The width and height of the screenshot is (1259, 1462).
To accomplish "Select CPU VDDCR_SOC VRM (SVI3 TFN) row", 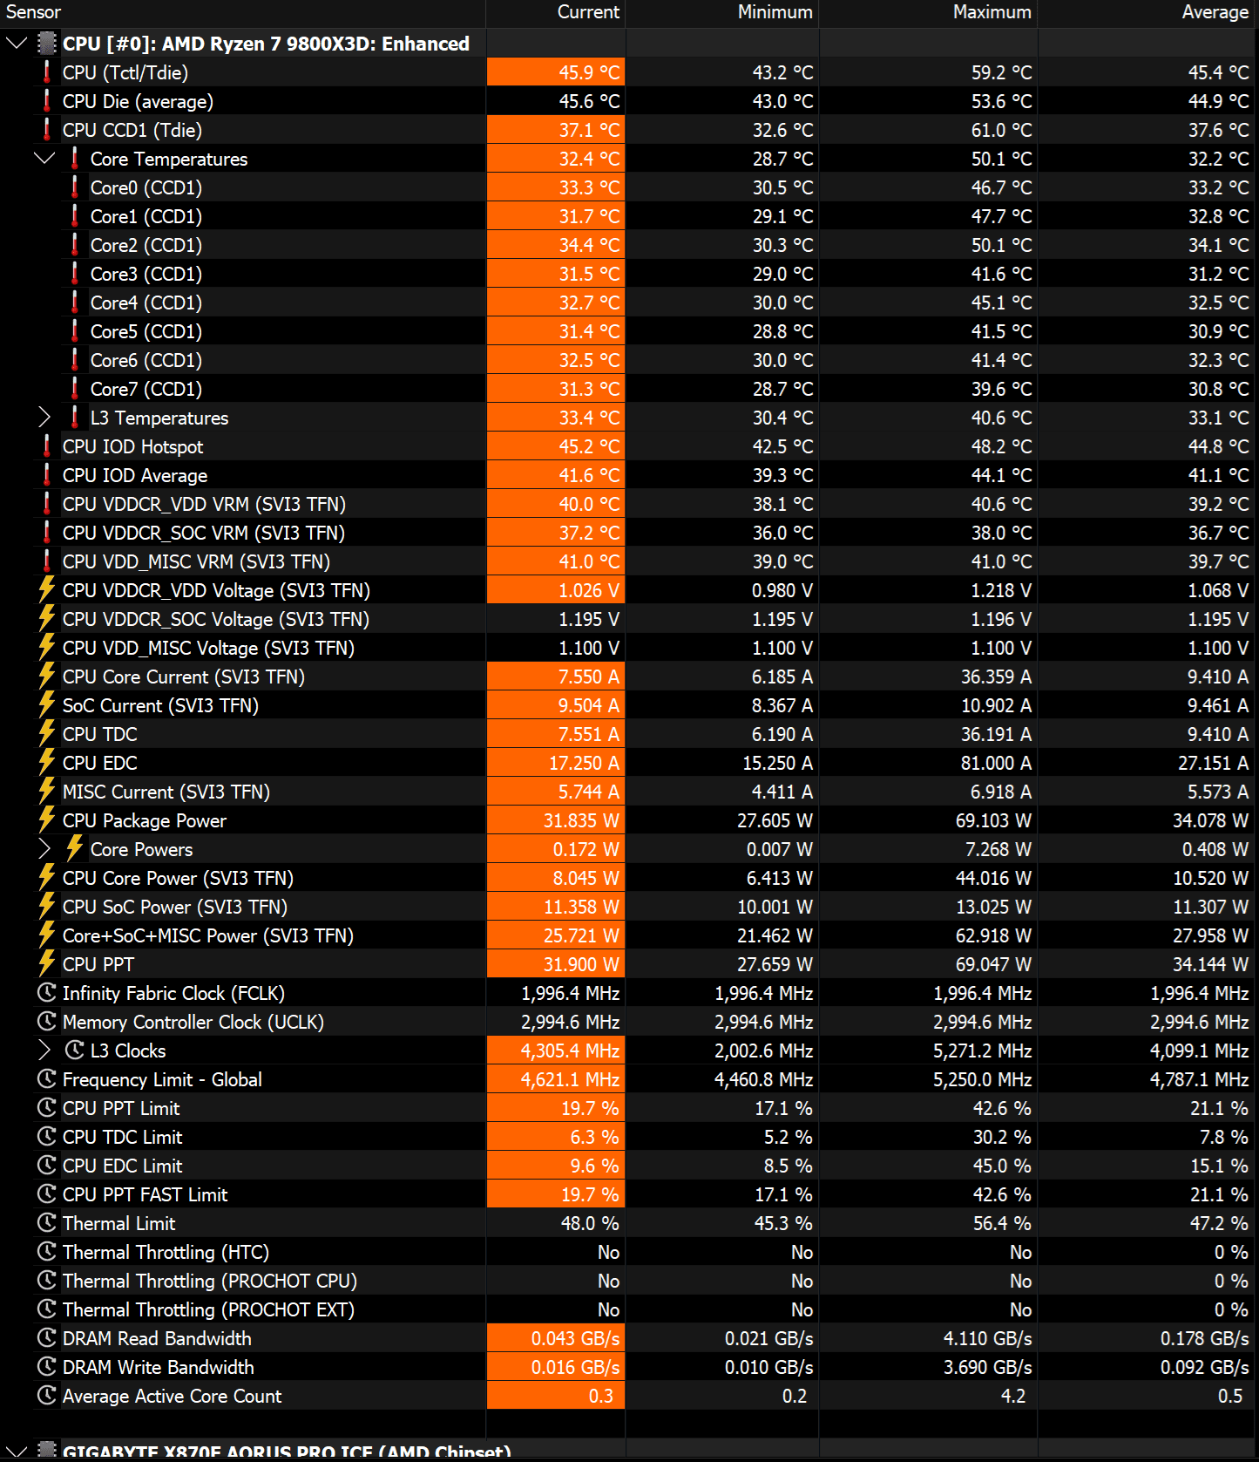I will (629, 533).
